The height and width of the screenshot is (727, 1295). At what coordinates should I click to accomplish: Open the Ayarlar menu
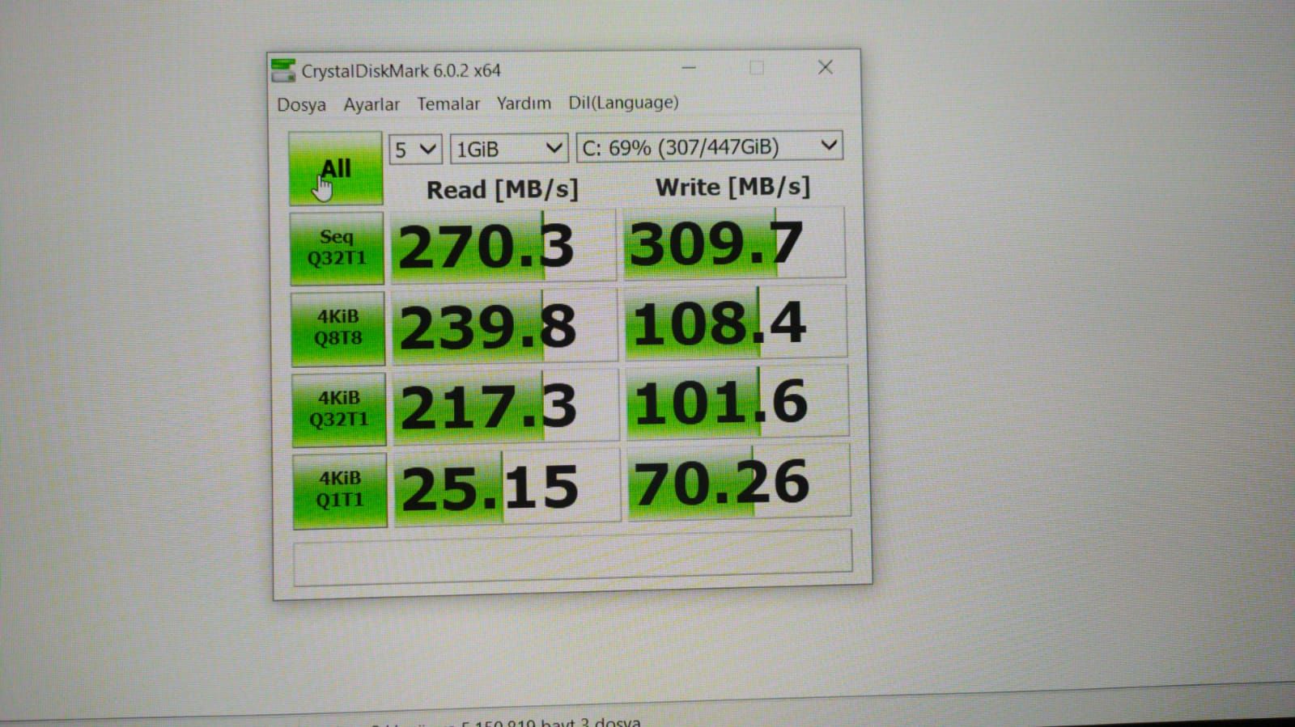pos(372,104)
